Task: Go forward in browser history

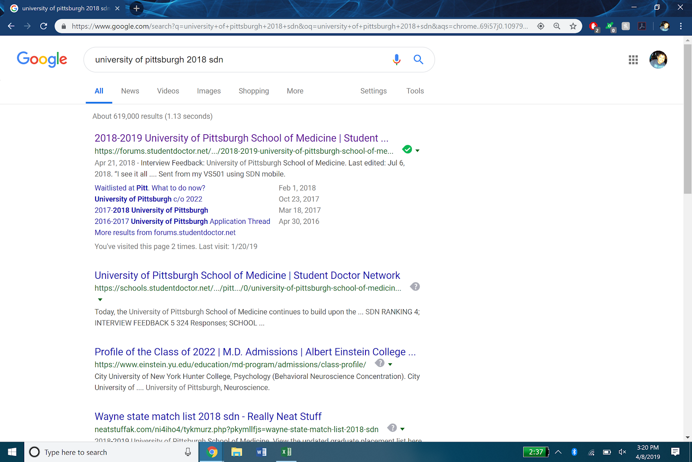Action: tap(27, 26)
